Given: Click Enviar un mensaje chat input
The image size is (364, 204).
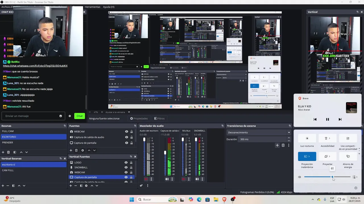Looking at the screenshot, I should click(33, 116).
